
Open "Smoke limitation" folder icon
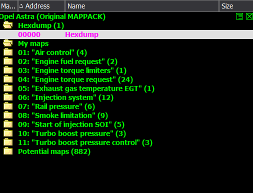click(x=8, y=115)
